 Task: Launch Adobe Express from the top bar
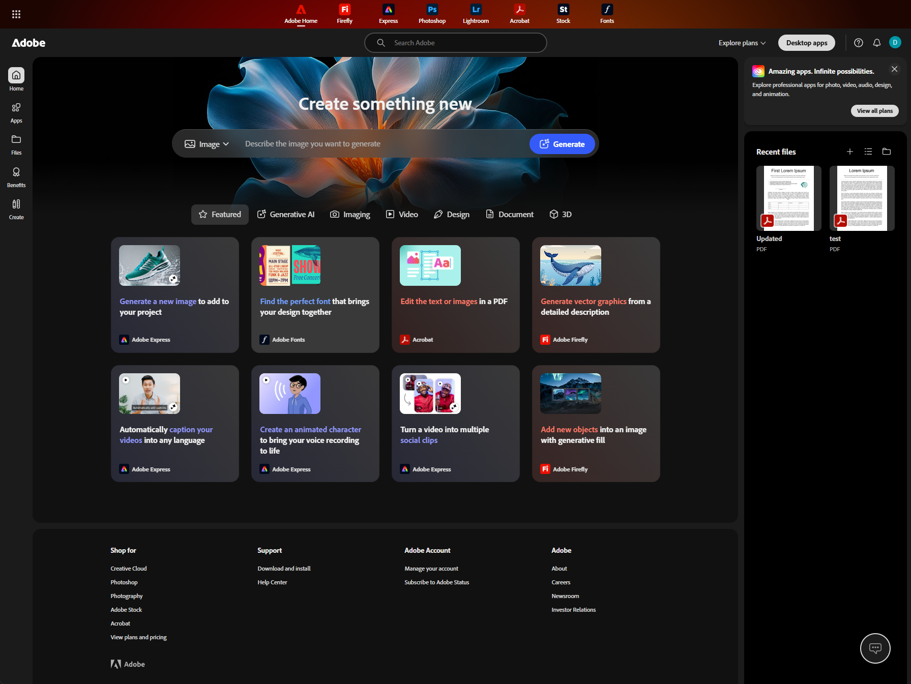388,14
